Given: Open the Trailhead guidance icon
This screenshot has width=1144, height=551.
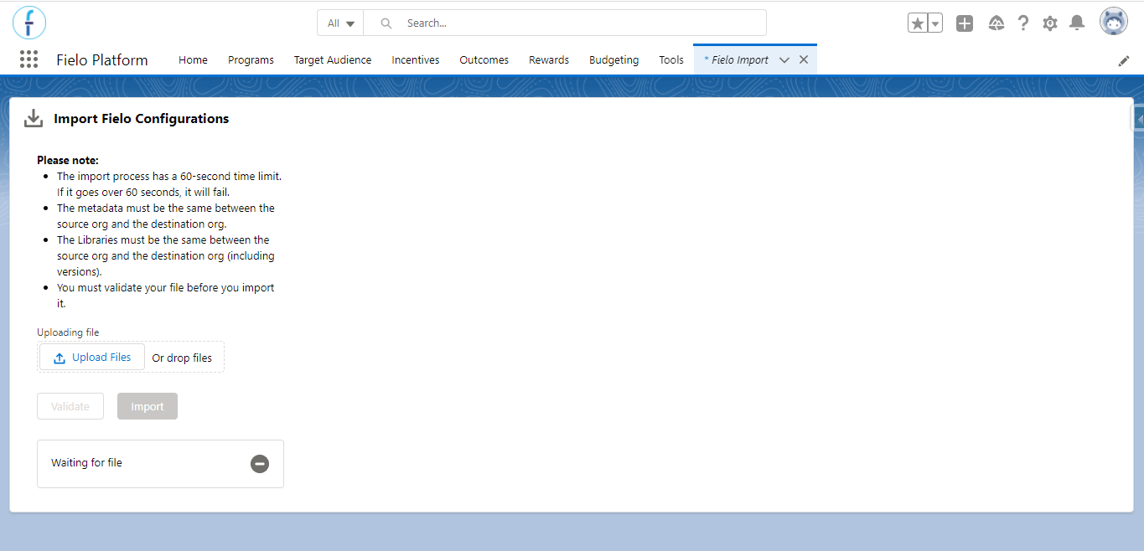Looking at the screenshot, I should pyautogui.click(x=996, y=23).
